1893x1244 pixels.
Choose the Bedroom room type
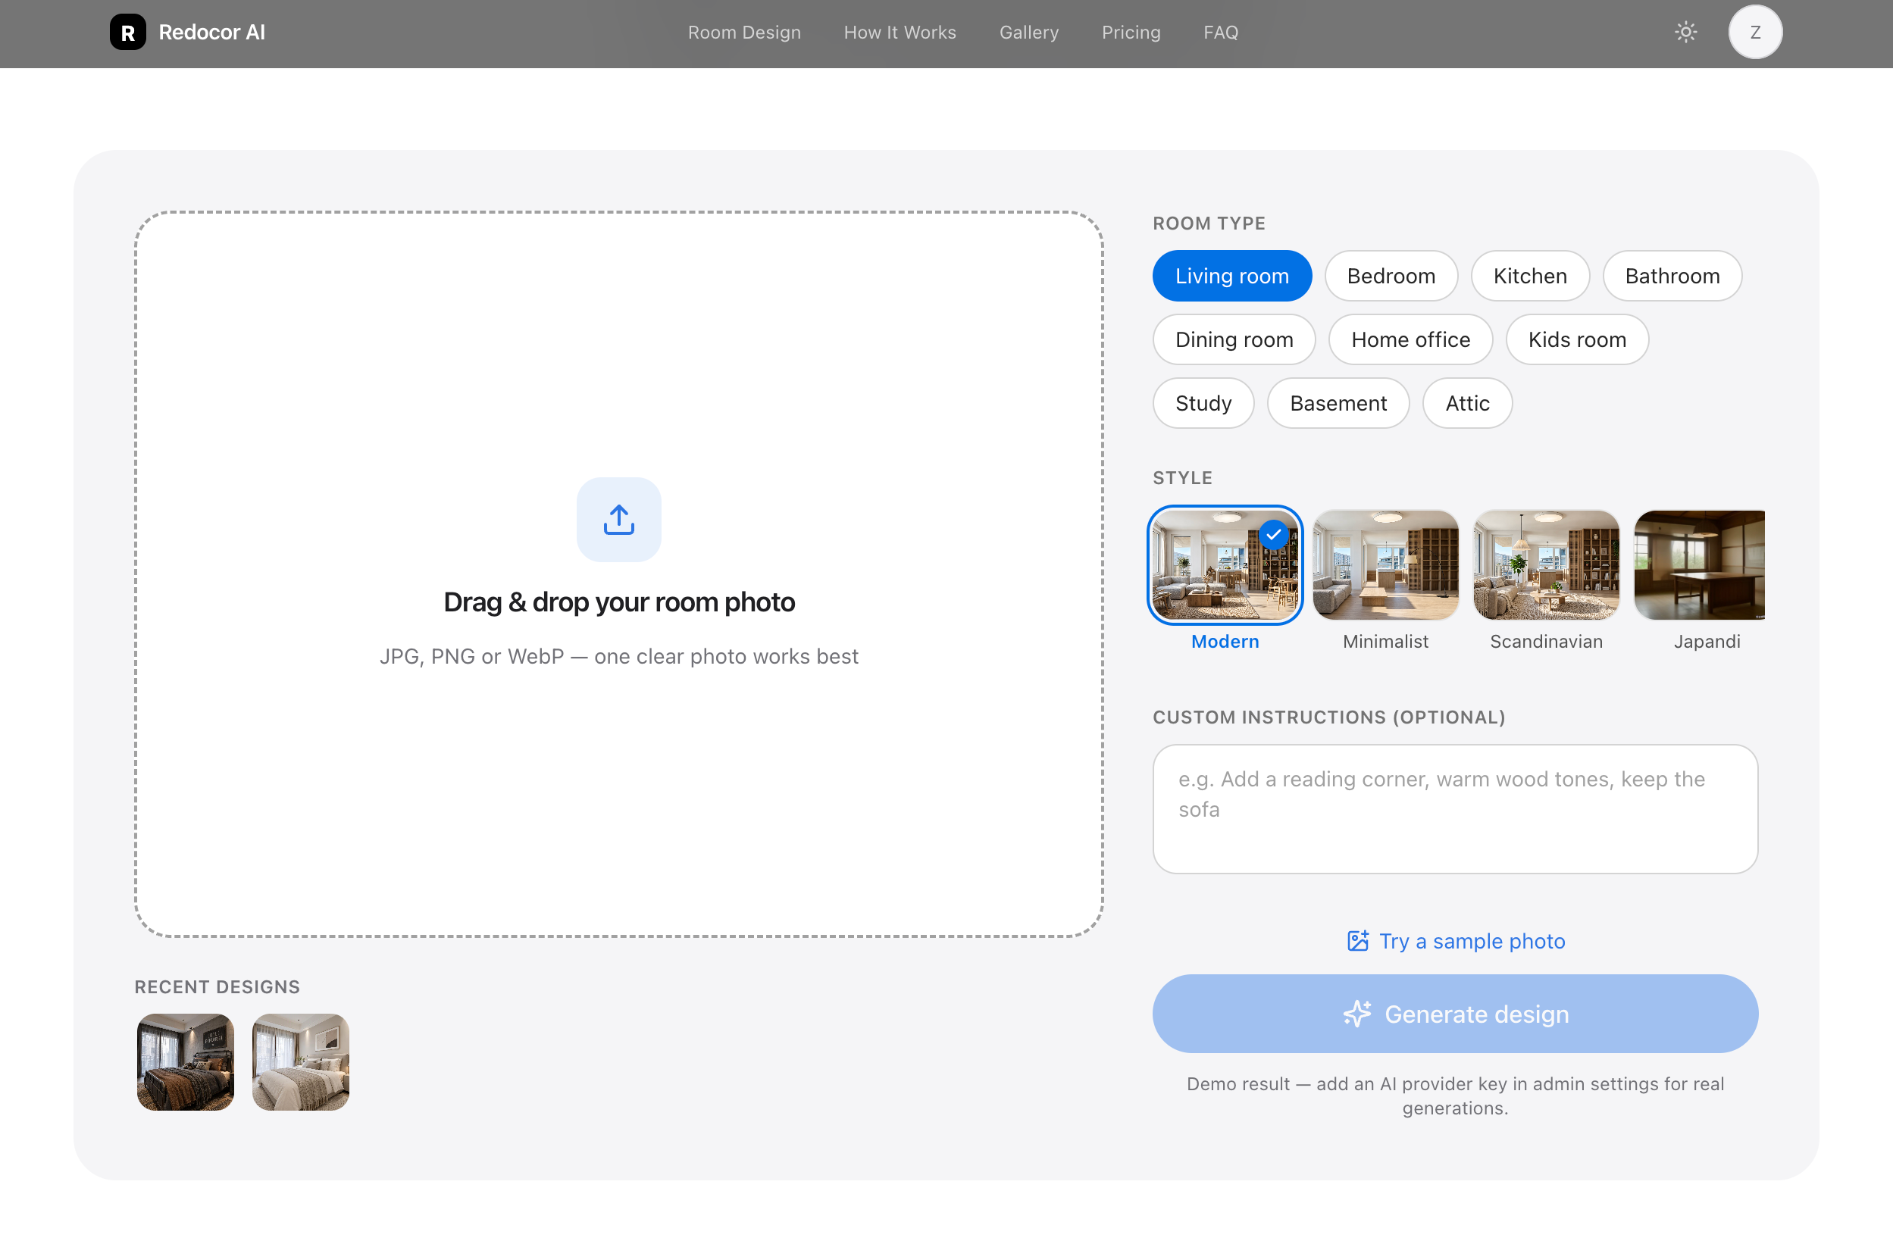click(x=1391, y=276)
